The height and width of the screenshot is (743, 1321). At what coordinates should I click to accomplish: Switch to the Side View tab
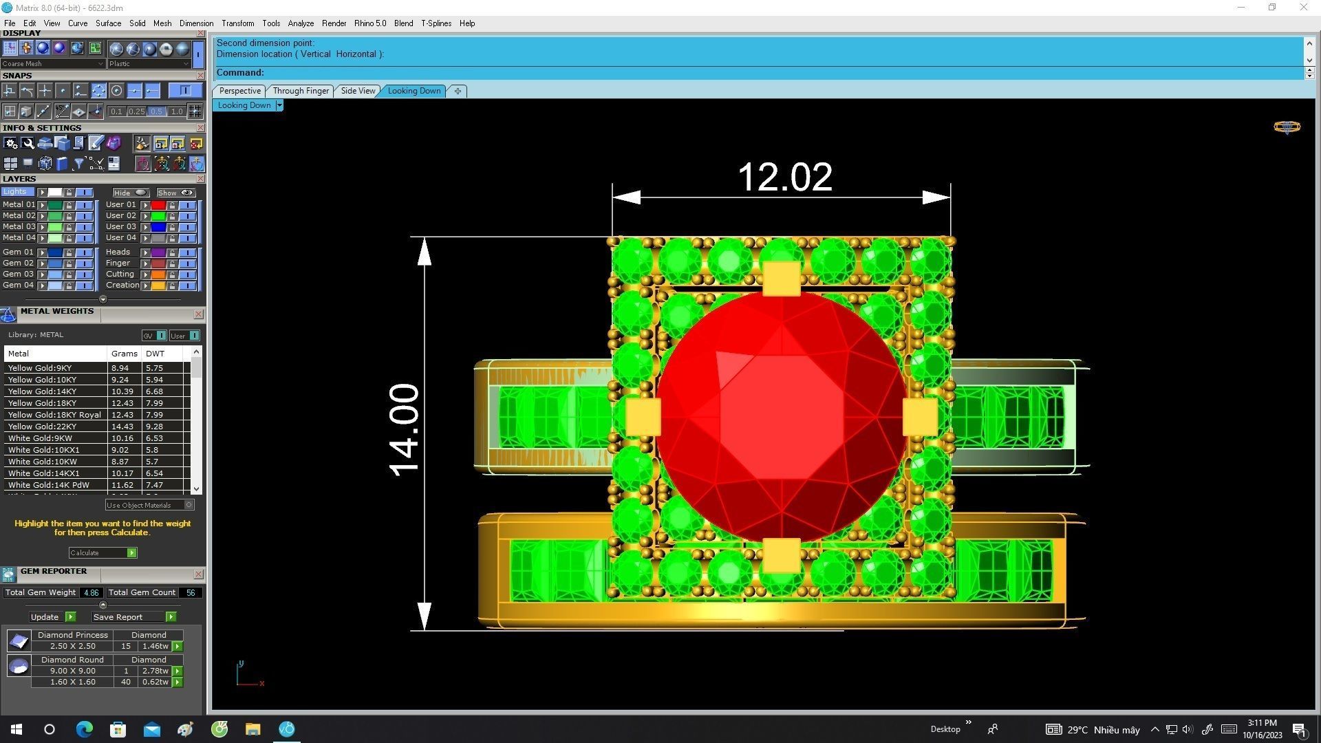tap(358, 91)
